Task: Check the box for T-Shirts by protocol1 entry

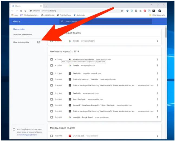Action: [x=51, y=79]
